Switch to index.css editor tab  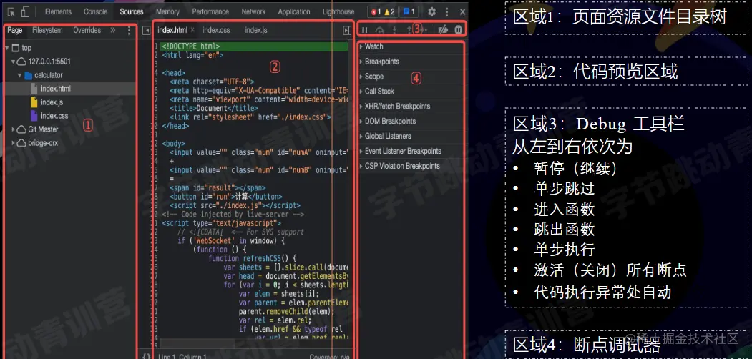coord(216,30)
